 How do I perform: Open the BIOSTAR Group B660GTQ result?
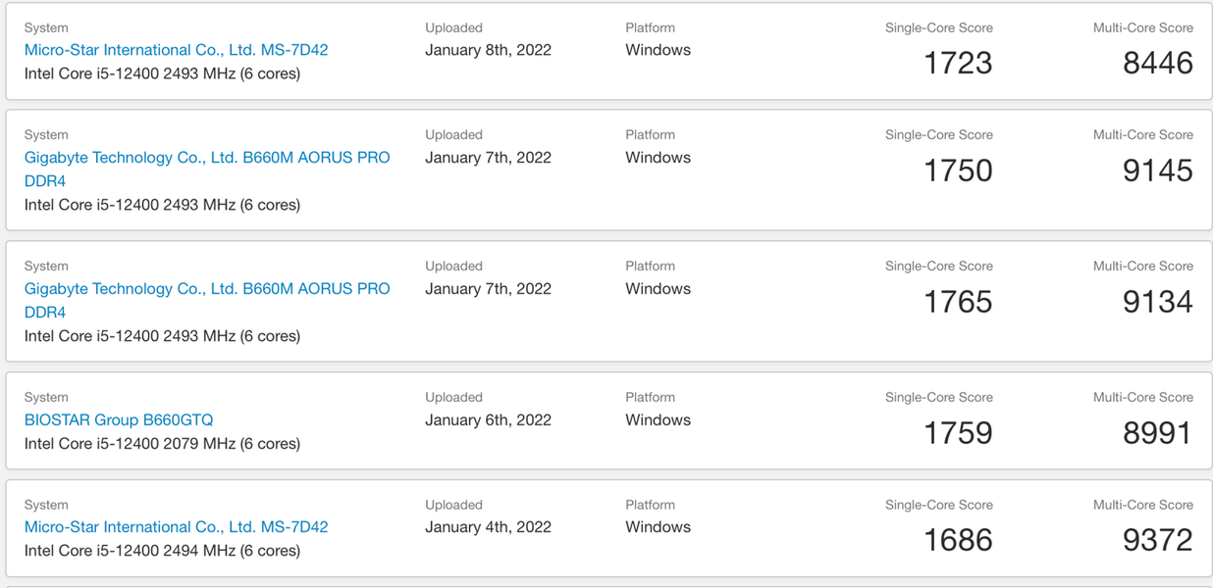click(x=118, y=420)
